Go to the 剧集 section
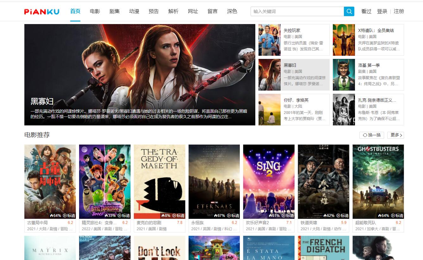Image resolution: width=423 pixels, height=260 pixels. pos(115,11)
